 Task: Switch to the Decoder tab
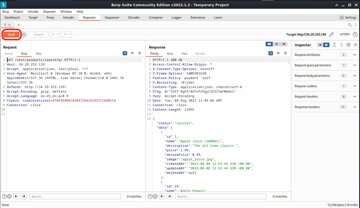coord(134,17)
